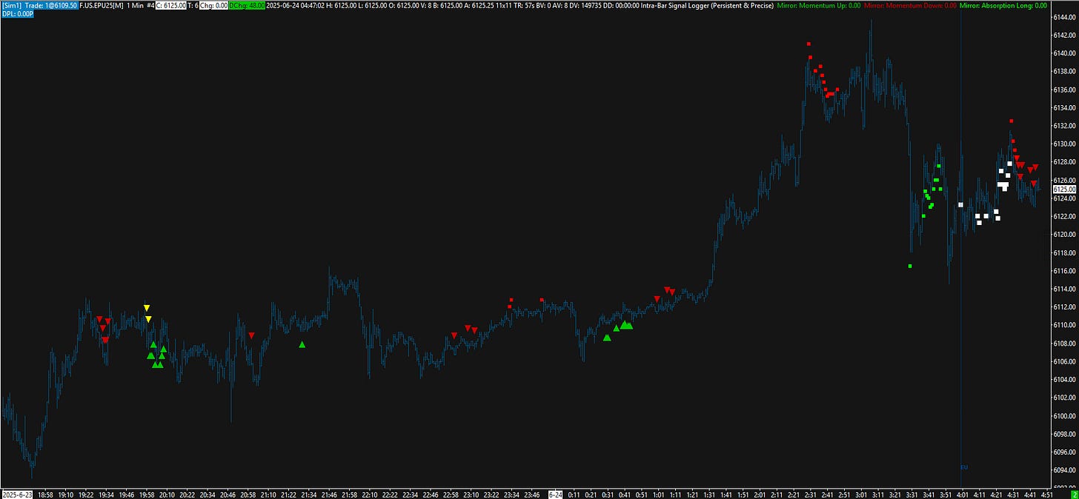Click the 6094.00 price scale label

pos(1064,471)
